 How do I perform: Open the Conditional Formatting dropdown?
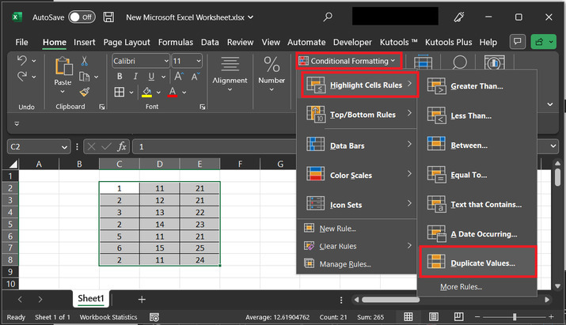(348, 61)
